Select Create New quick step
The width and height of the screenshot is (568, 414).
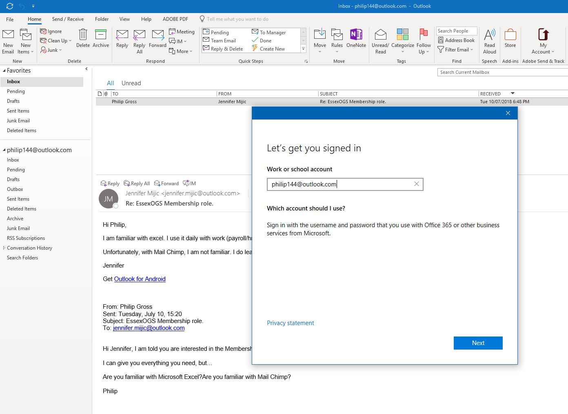pyautogui.click(x=268, y=49)
